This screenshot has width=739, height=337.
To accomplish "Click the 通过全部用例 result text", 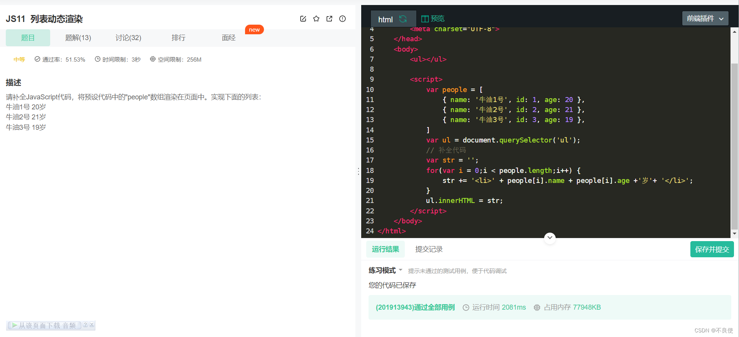I will (x=415, y=307).
